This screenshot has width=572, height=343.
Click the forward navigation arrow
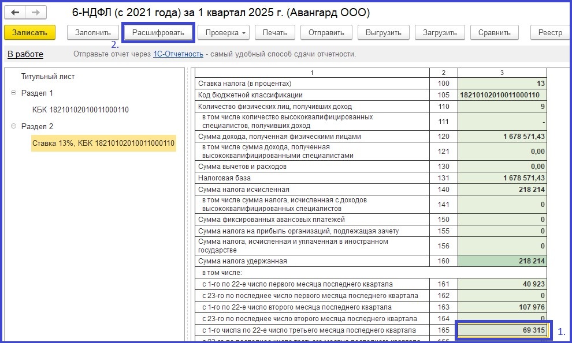[36, 12]
